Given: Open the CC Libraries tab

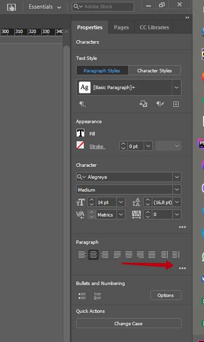Looking at the screenshot, I should [154, 27].
